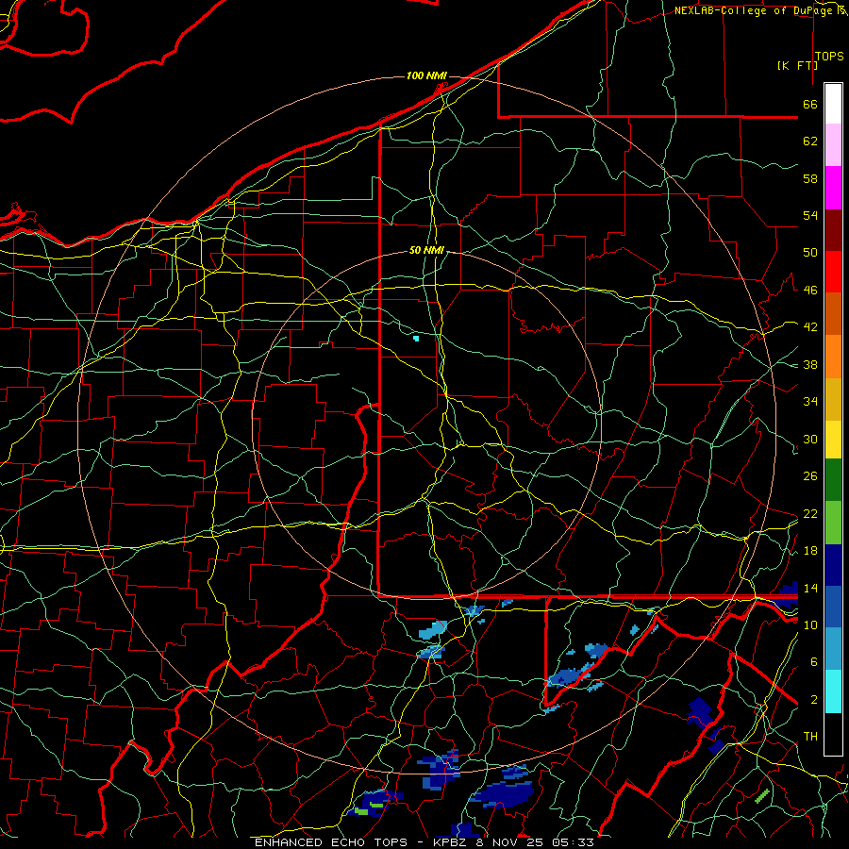Screen dimensions: 849x849
Task: Click the 46 legend value
Action: point(810,291)
